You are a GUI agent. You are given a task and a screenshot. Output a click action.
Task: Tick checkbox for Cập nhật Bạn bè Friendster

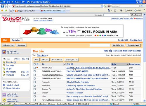(x=34, y=82)
